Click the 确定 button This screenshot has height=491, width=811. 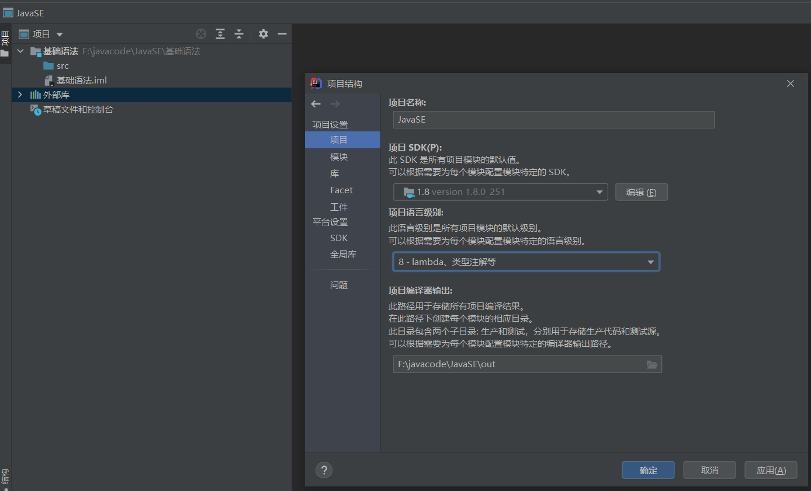[649, 471]
